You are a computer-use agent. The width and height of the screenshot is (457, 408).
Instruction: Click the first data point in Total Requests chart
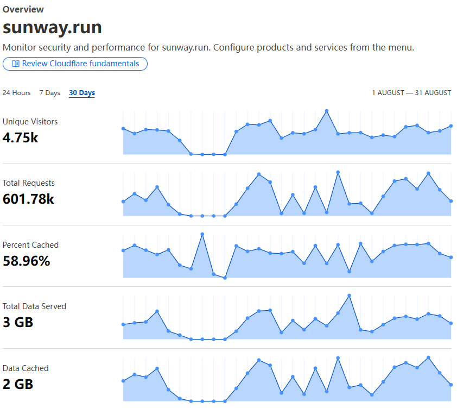[x=123, y=202]
